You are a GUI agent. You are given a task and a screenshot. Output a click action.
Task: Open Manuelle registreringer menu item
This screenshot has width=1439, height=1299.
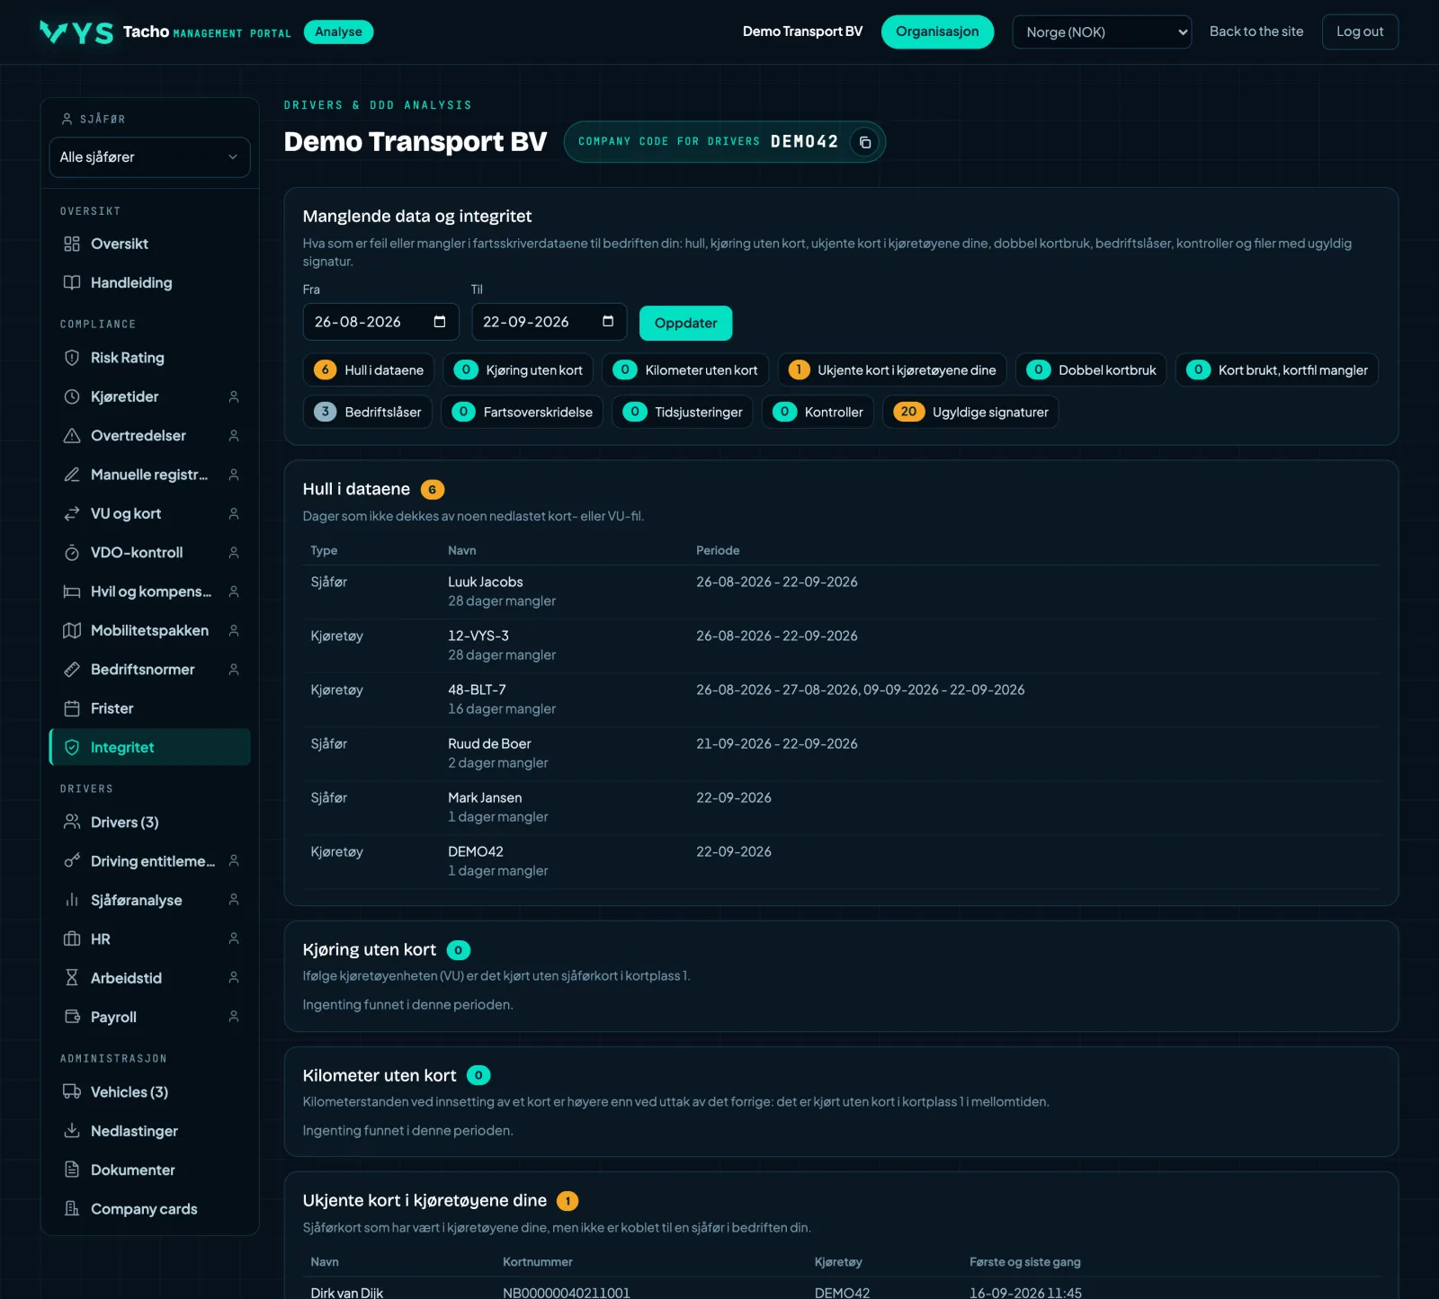(x=149, y=475)
